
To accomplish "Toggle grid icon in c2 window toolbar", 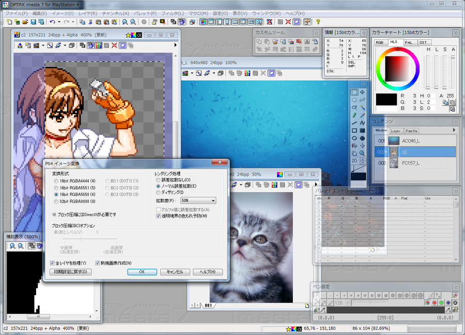I will (x=106, y=45).
